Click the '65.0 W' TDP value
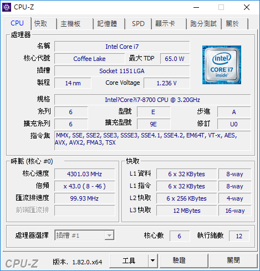This screenshot has height=271, width=260. tap(175, 59)
